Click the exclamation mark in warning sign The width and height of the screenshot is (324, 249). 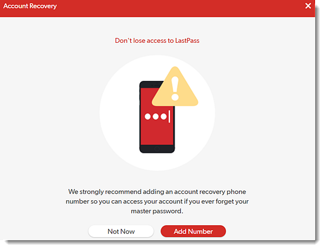pos(175,89)
